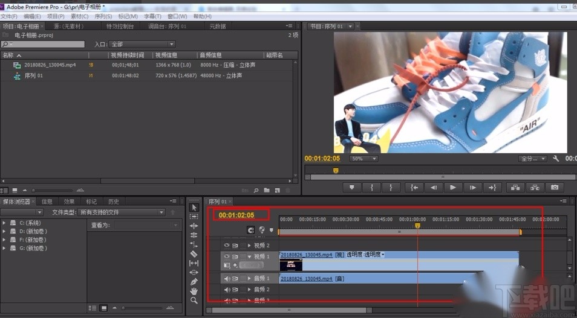Open 文件类型 所有支持的文件 dropdown
This screenshot has height=318, width=577.
[122, 212]
